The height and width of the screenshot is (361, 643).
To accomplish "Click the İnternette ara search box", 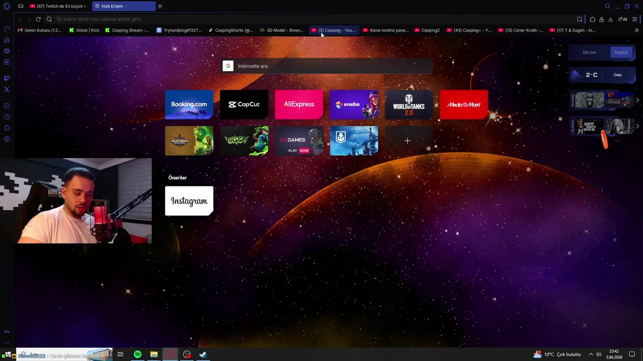I will point(327,66).
